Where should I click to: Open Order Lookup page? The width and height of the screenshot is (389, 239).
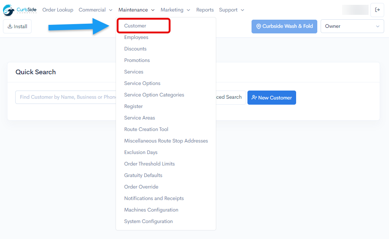[58, 10]
